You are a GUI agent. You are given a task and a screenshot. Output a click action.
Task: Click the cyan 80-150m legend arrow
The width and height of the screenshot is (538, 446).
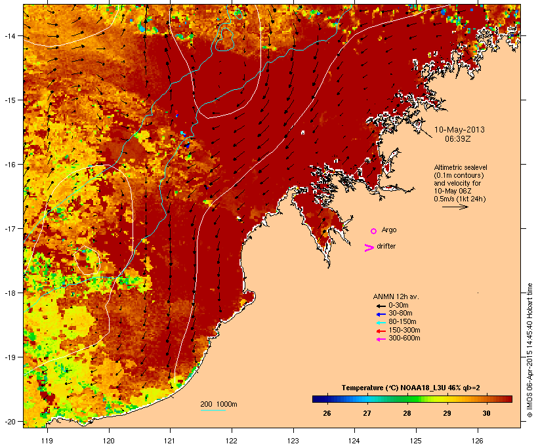click(x=381, y=323)
